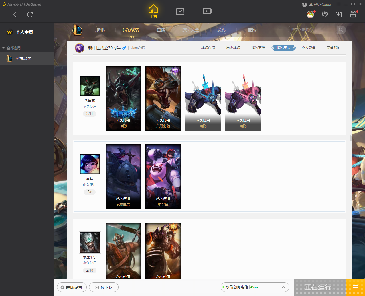Viewport: 365px width, 296px height.
Task: Open the 个人荣誉 sub-tab
Action: point(308,48)
